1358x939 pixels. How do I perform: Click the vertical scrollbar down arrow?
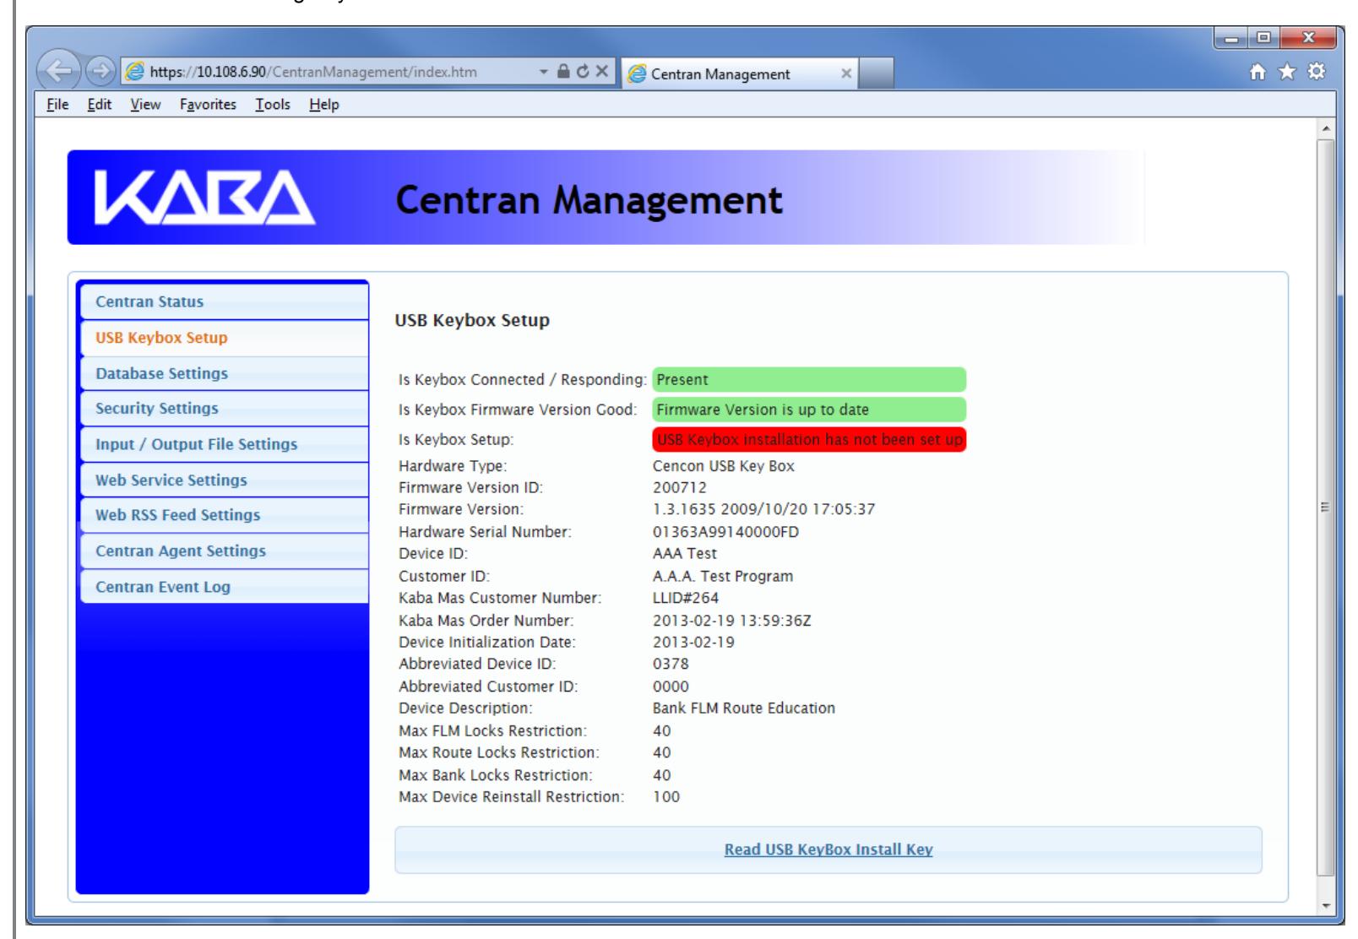(x=1327, y=906)
